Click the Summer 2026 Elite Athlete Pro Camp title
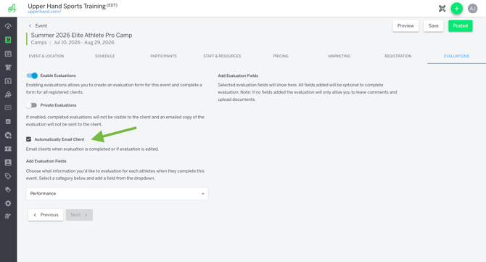 tap(81, 35)
